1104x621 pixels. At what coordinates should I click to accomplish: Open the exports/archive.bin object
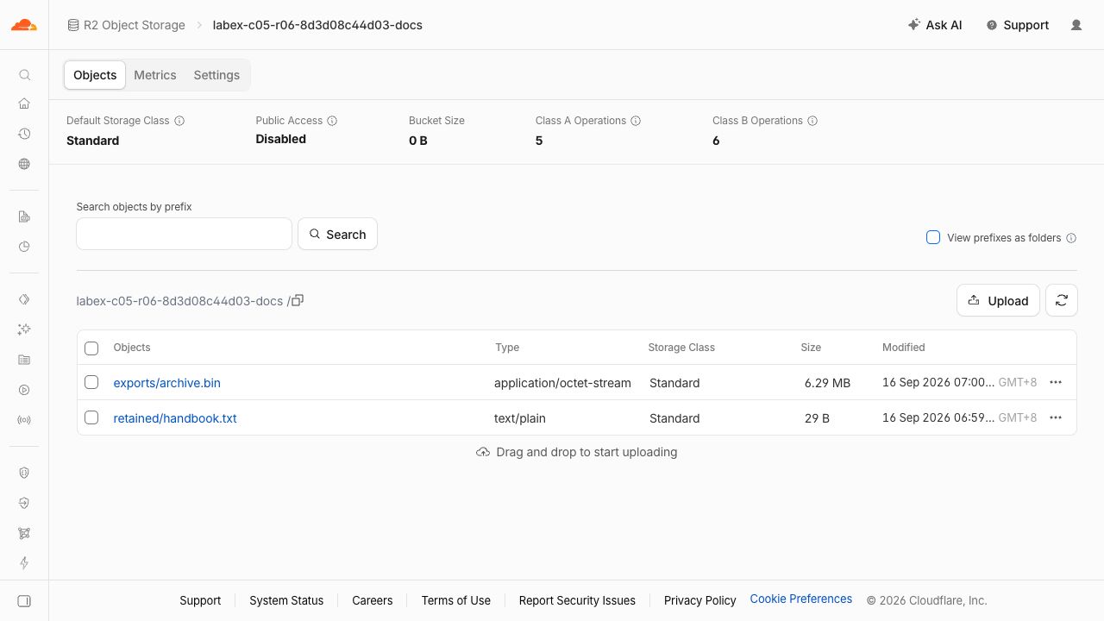click(167, 383)
